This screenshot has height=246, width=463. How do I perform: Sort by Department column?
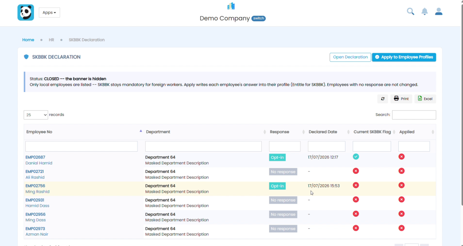pyautogui.click(x=206, y=132)
